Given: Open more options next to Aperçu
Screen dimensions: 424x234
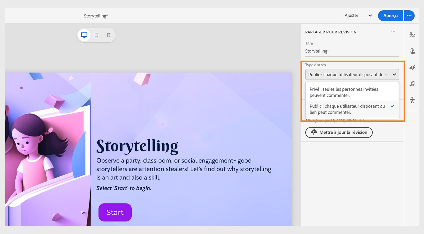Looking at the screenshot, I should (409, 16).
